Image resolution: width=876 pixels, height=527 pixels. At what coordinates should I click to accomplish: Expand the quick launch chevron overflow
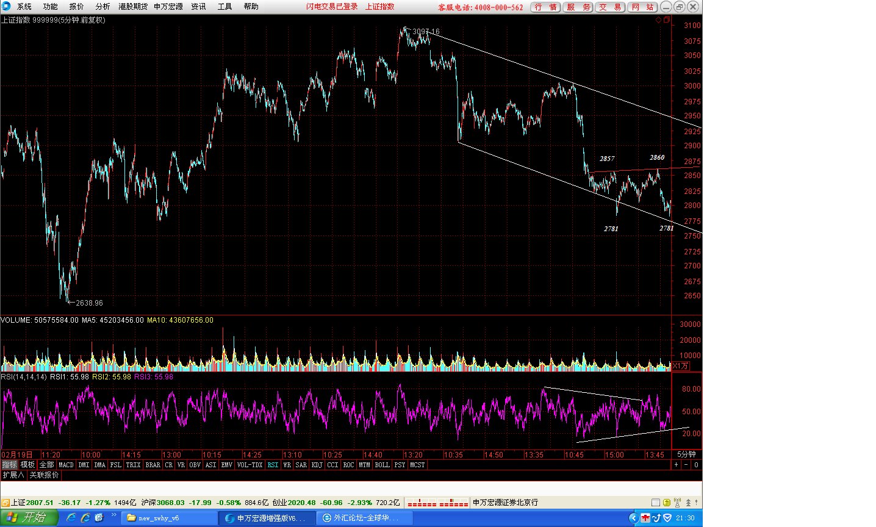pos(113,515)
